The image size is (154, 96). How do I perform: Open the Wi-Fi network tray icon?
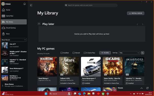[138, 94]
